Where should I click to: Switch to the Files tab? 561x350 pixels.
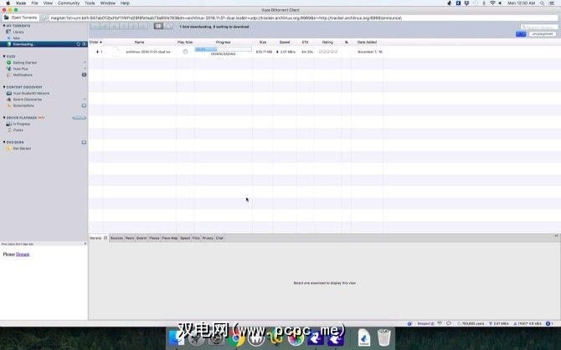[196, 238]
